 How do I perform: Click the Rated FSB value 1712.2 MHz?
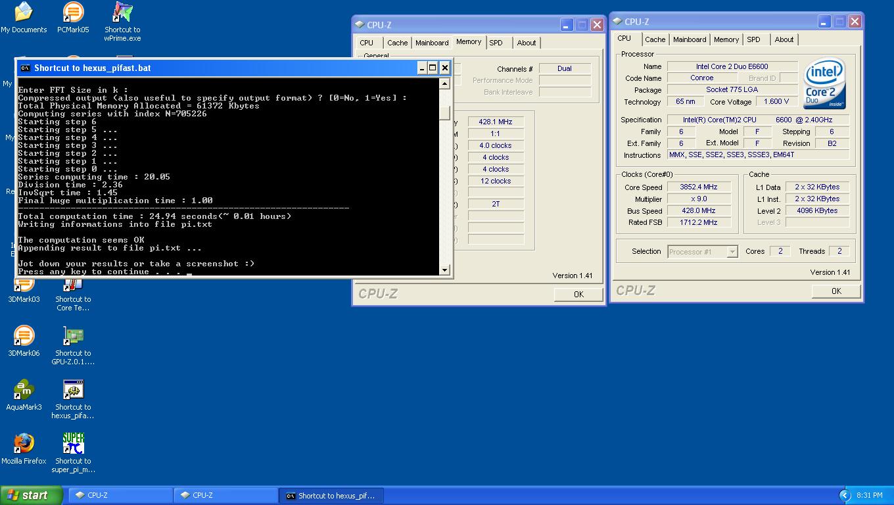[x=698, y=222]
